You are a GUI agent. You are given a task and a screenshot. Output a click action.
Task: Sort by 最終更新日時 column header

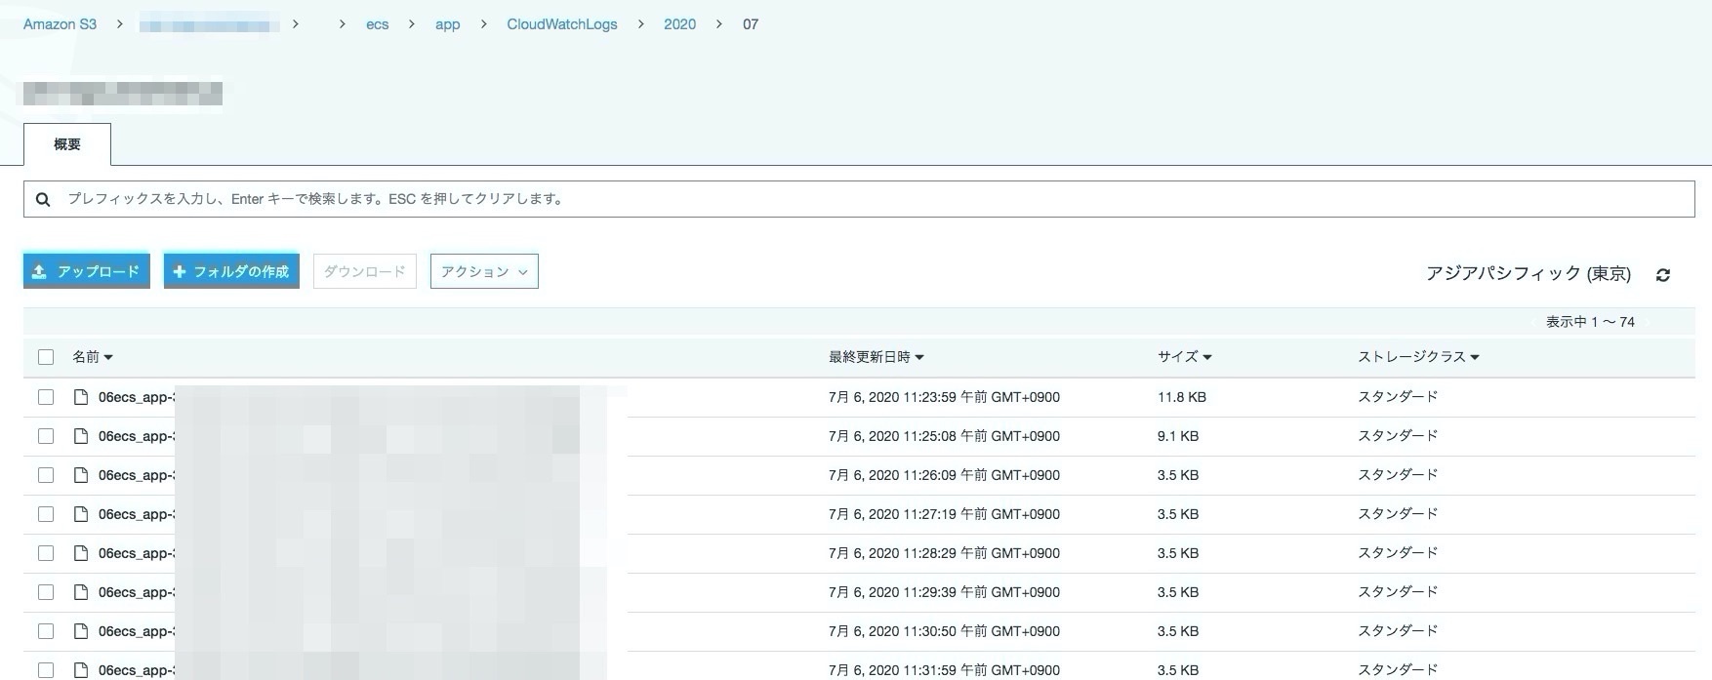tap(876, 357)
